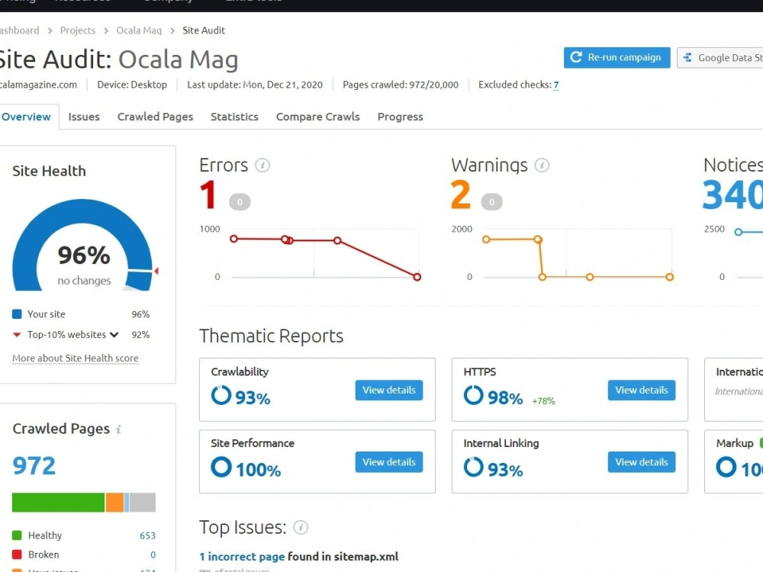763x572 pixels.
Task: Click the last point on Warnings chart
Action: click(670, 278)
